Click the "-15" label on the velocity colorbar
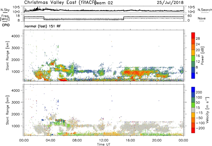212x146 pixels. [199, 113]
